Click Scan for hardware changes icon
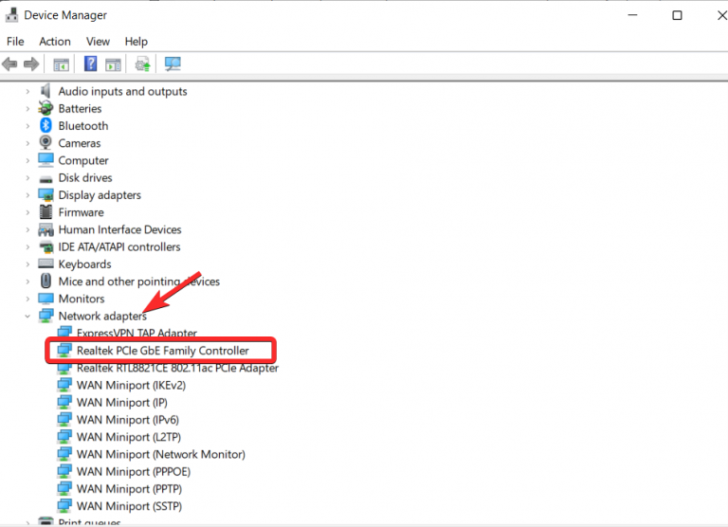The width and height of the screenshot is (728, 527). 173,64
